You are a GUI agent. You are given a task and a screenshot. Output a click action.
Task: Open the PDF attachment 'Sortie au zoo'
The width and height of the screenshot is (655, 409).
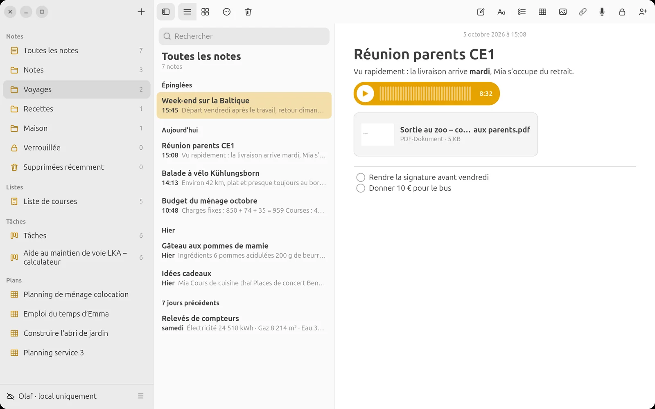tap(445, 135)
